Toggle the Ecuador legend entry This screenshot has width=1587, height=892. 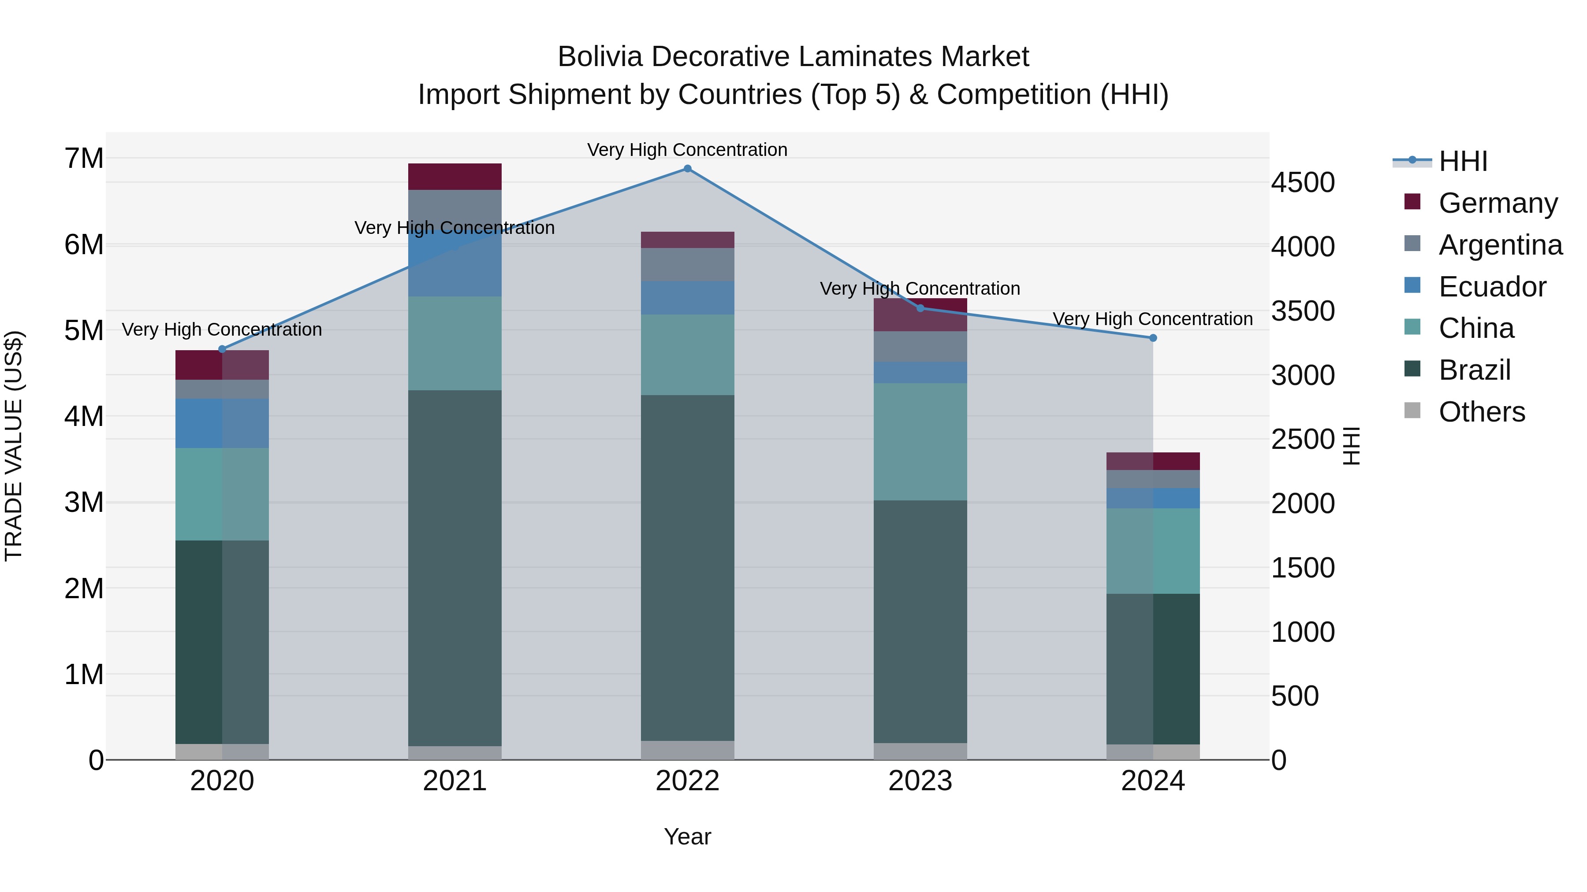point(1475,286)
